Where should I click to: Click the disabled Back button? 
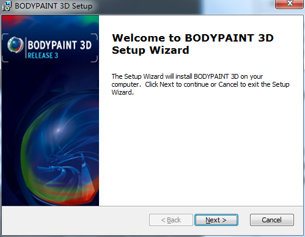(171, 220)
